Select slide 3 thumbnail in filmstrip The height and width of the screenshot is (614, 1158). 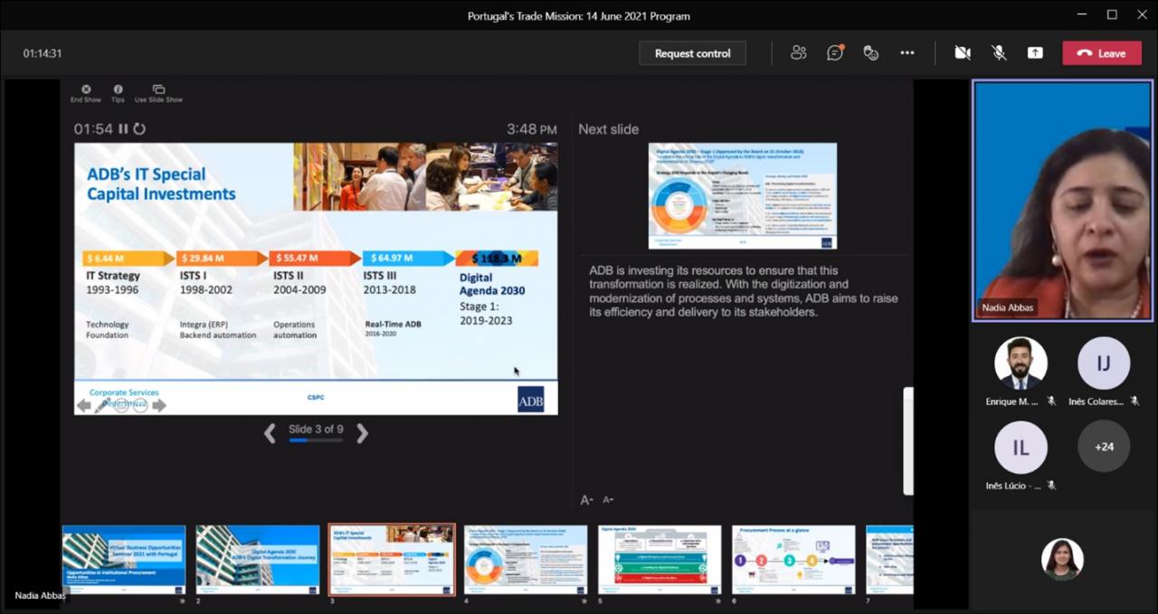tap(392, 560)
